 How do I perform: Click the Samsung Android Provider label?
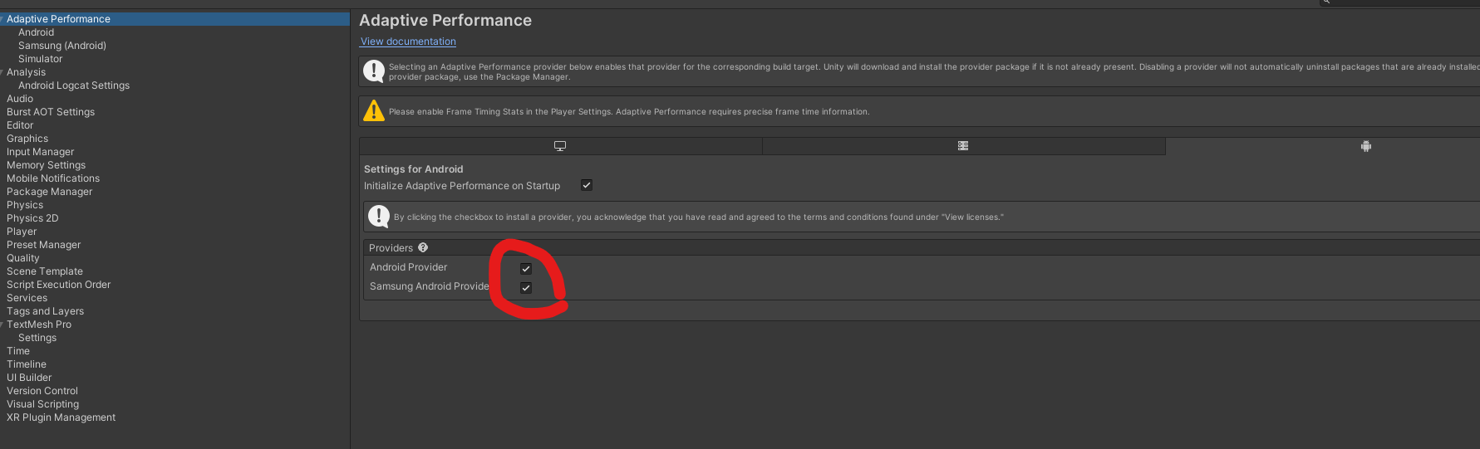point(430,286)
